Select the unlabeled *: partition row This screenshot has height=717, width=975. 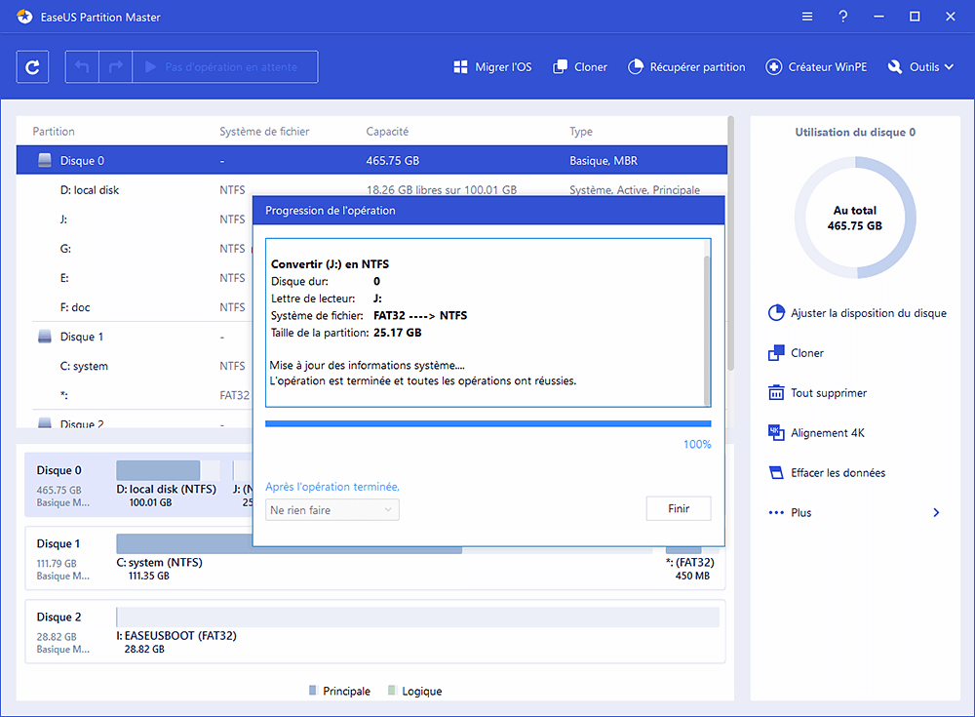point(135,395)
